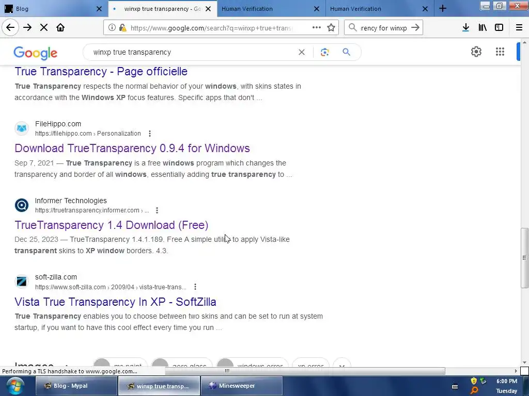Open TrueTransparency 1.4 Download (Free) link
This screenshot has height=396, width=529.
(112, 225)
